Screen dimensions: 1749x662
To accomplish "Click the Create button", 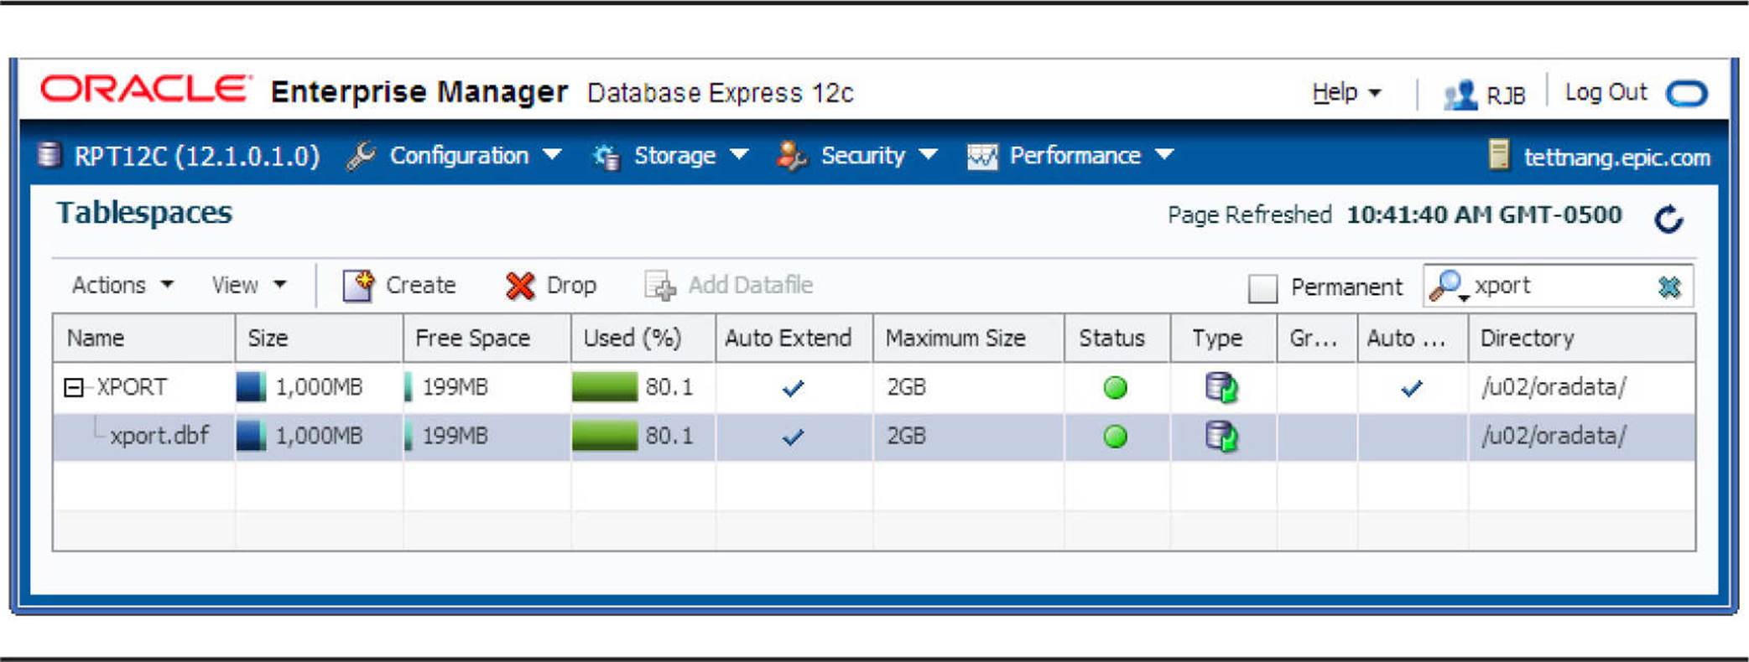I will pyautogui.click(x=399, y=286).
